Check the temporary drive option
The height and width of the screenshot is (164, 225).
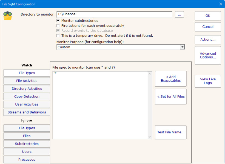pyautogui.click(x=58, y=36)
